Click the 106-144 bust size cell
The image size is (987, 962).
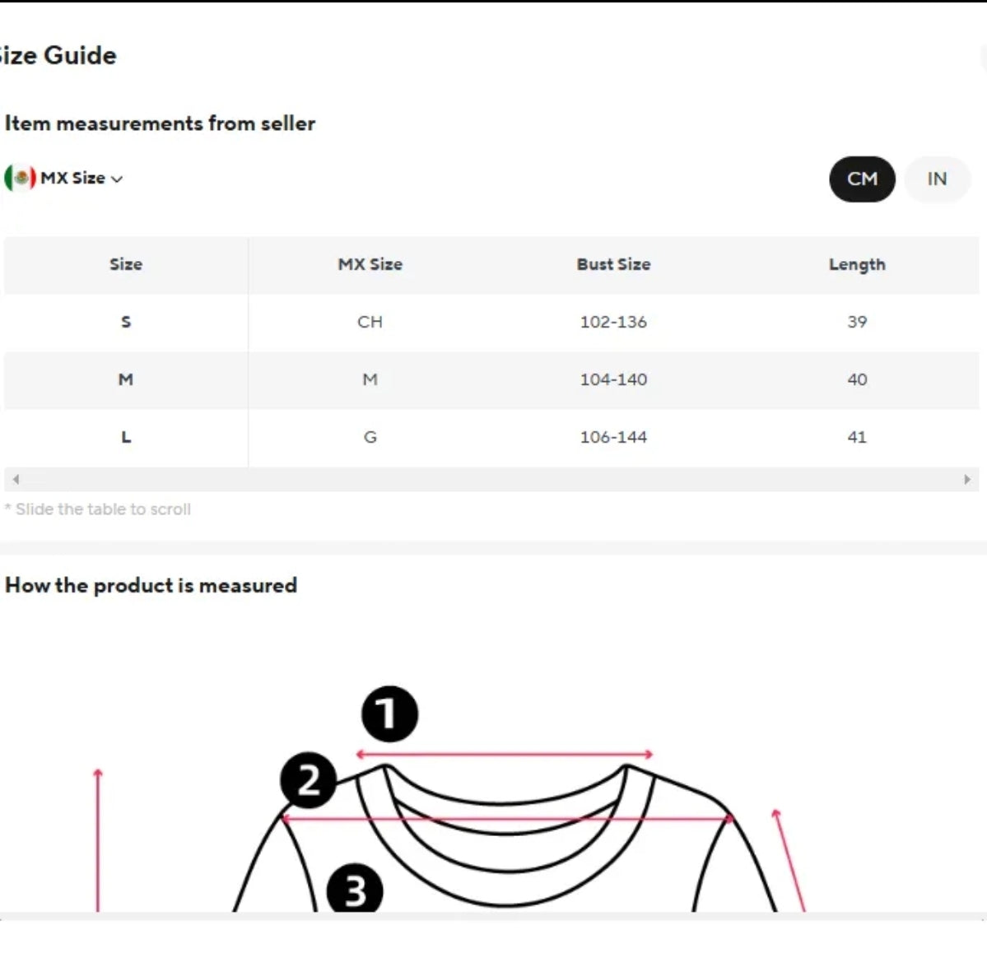click(x=613, y=437)
